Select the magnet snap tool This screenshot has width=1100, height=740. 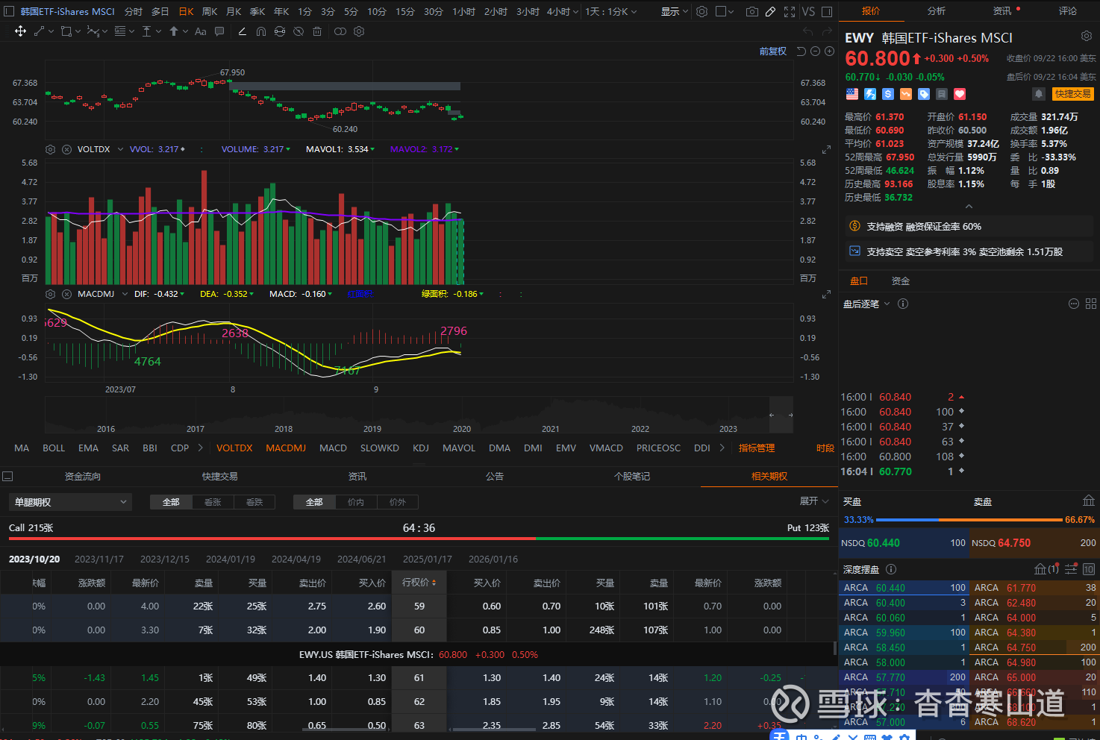pyautogui.click(x=261, y=31)
